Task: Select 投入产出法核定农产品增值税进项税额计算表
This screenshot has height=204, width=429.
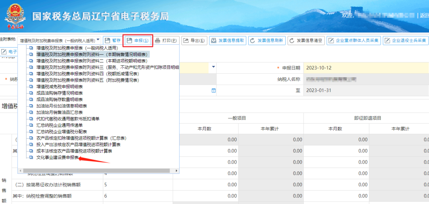Action: tap(78, 144)
